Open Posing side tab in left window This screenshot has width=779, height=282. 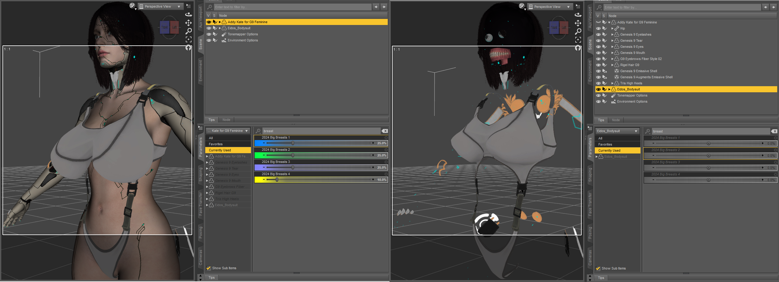[x=201, y=232]
